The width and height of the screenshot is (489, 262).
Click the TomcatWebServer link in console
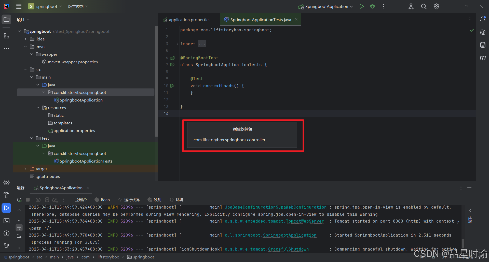pyautogui.click(x=305, y=221)
